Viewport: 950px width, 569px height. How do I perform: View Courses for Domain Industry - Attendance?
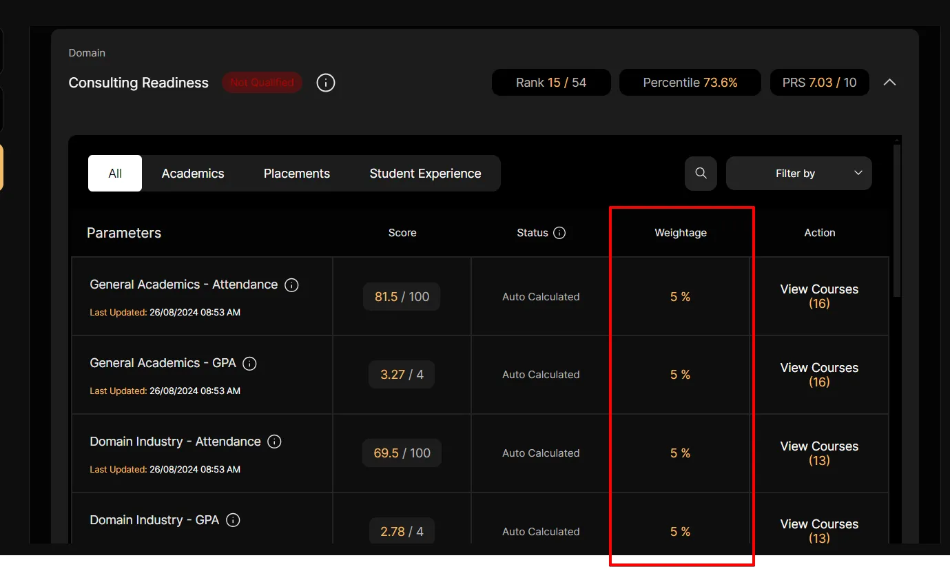[819, 453]
